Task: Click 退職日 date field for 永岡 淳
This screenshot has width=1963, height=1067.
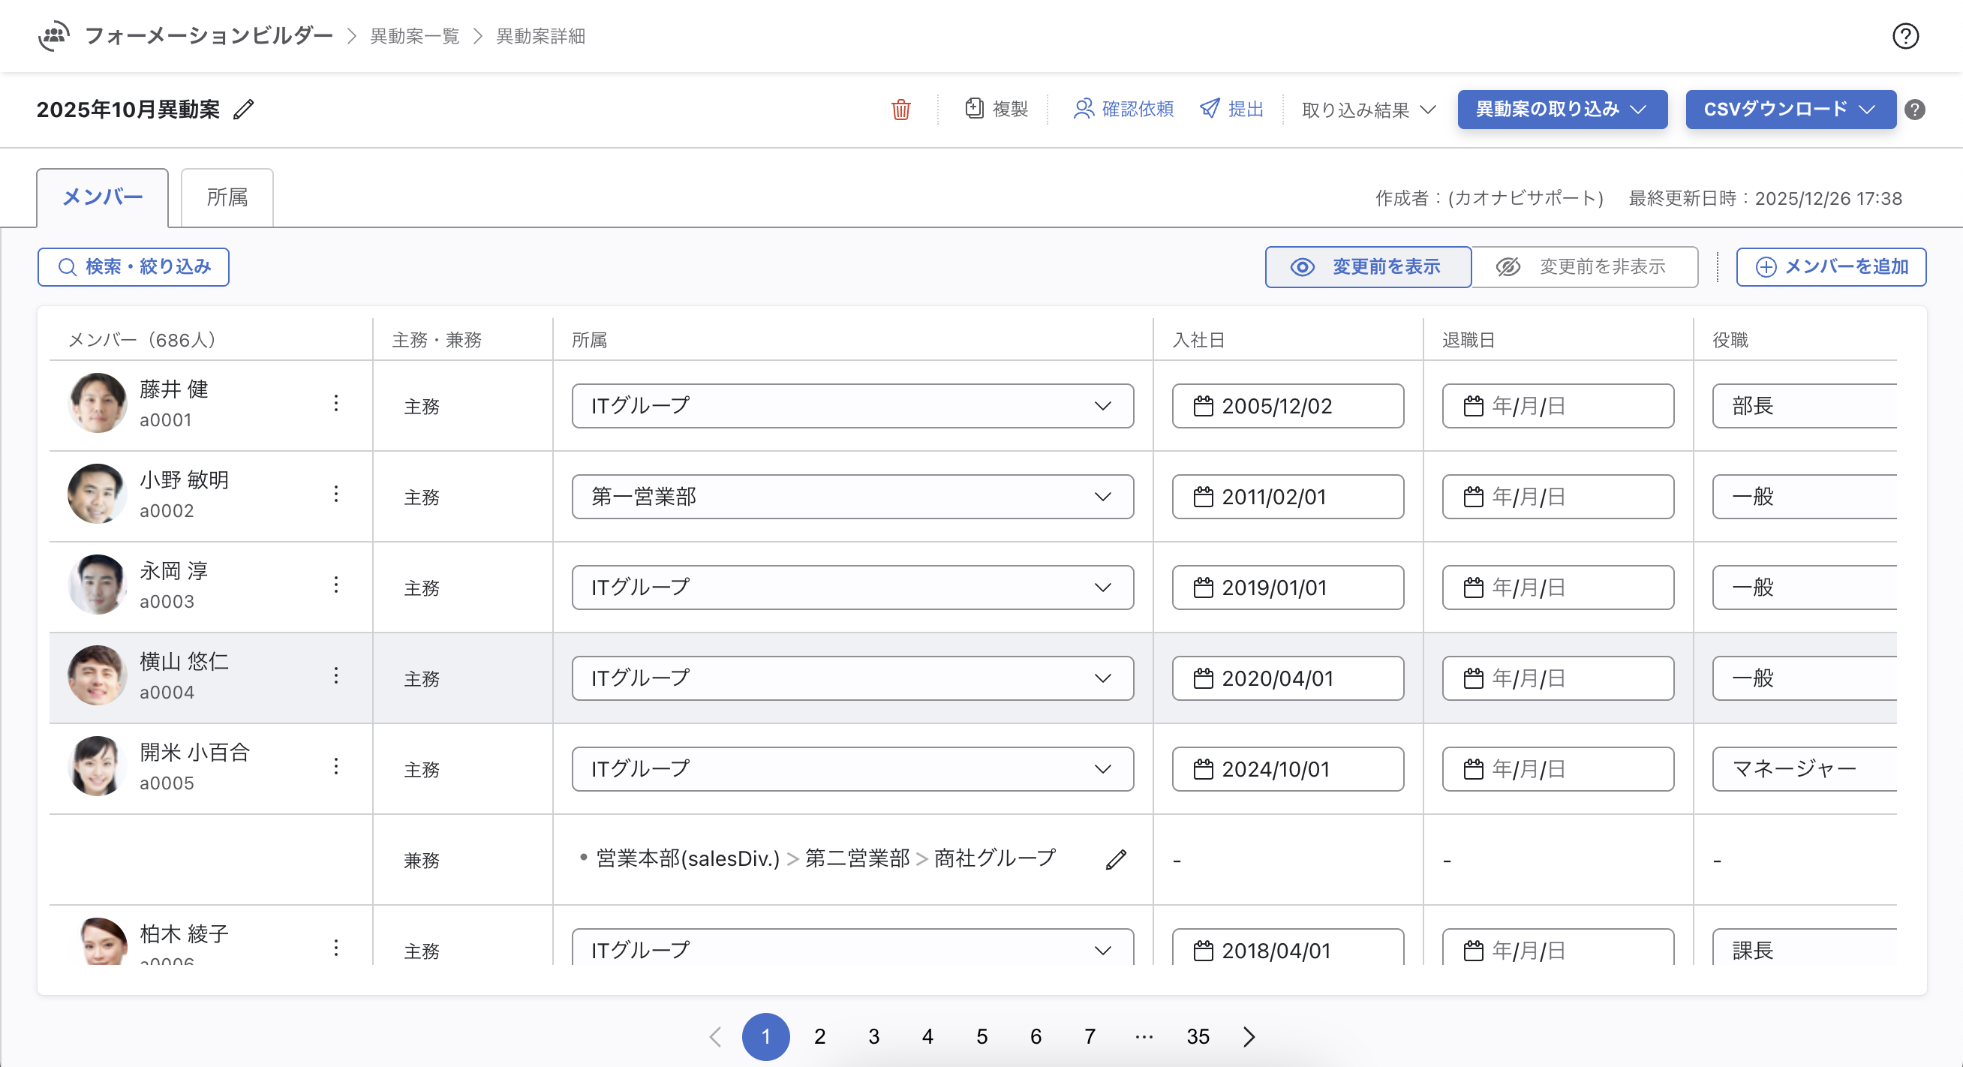Action: coord(1557,588)
